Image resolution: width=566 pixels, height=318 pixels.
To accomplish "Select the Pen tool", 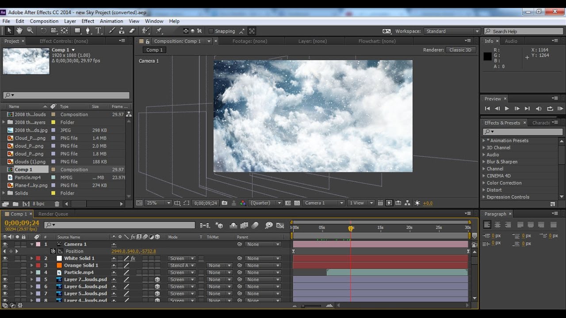I will point(88,30).
